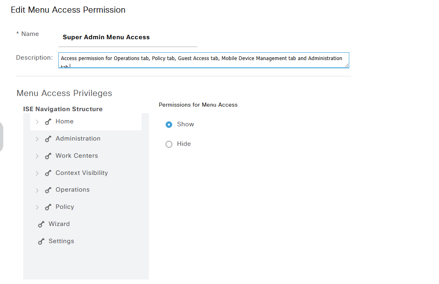Select Wizard in the navigation tree
The height and width of the screenshot is (284, 439).
click(59, 224)
